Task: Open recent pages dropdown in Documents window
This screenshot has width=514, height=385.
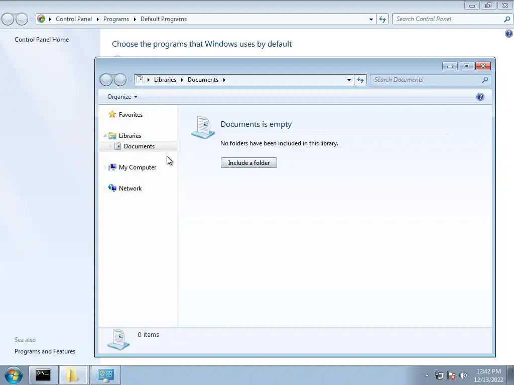Action: [130, 80]
